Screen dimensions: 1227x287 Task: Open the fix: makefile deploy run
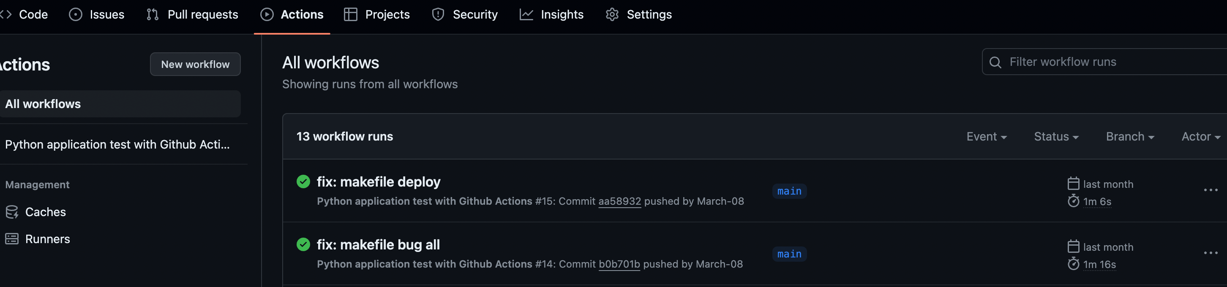378,182
